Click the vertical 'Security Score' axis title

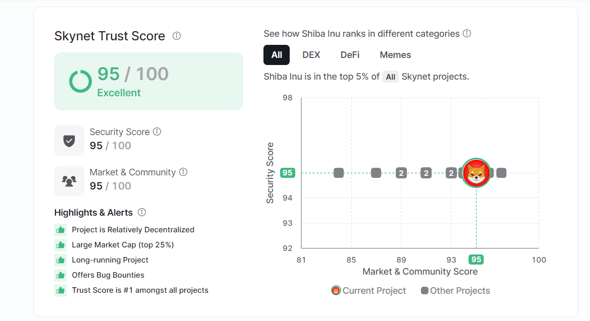coord(270,173)
